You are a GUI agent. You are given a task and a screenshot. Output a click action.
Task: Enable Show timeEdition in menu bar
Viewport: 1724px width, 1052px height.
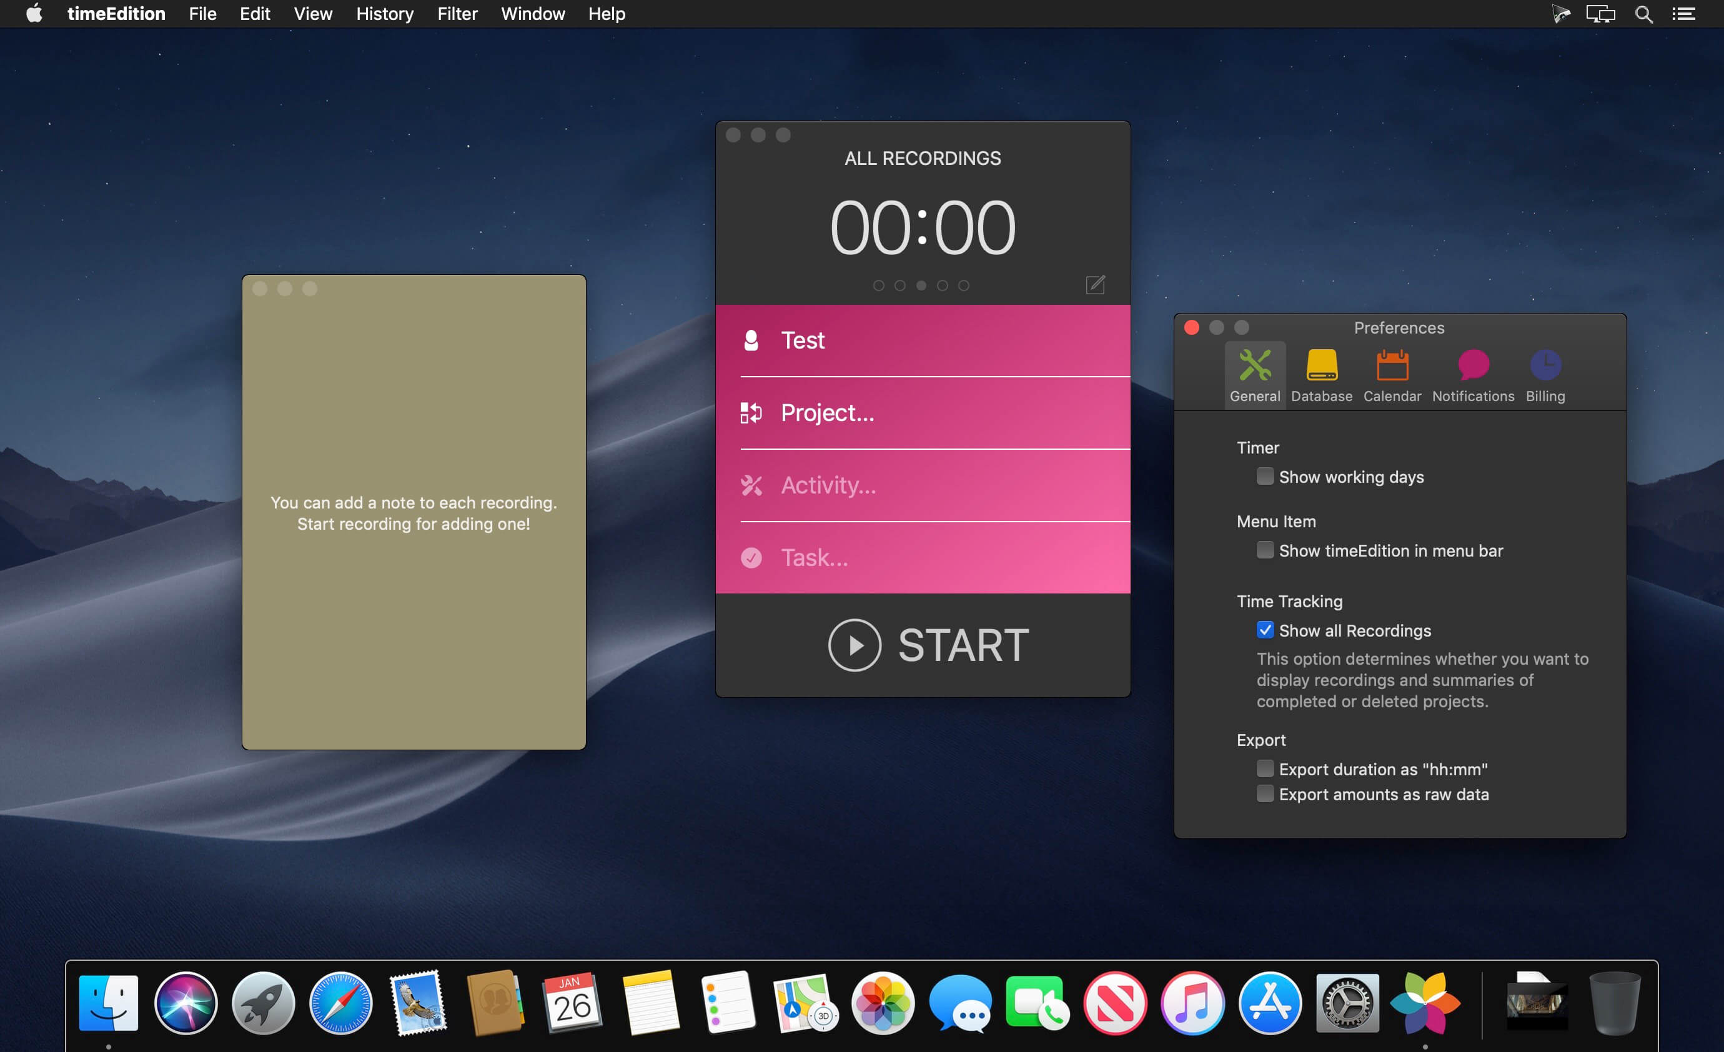click(x=1264, y=550)
